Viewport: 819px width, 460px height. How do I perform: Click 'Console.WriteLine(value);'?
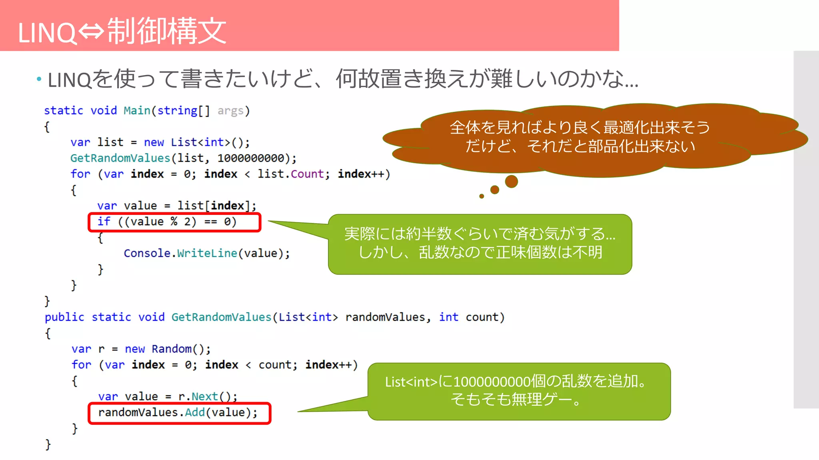[x=207, y=253]
